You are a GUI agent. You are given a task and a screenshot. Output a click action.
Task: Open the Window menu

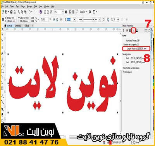[47, 7]
